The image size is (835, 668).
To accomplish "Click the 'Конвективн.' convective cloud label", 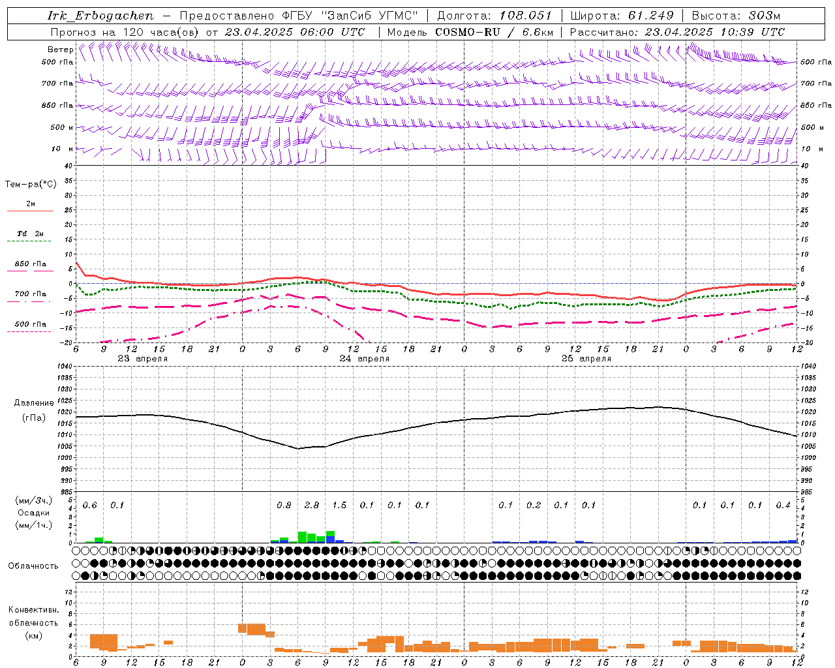I will [x=33, y=610].
